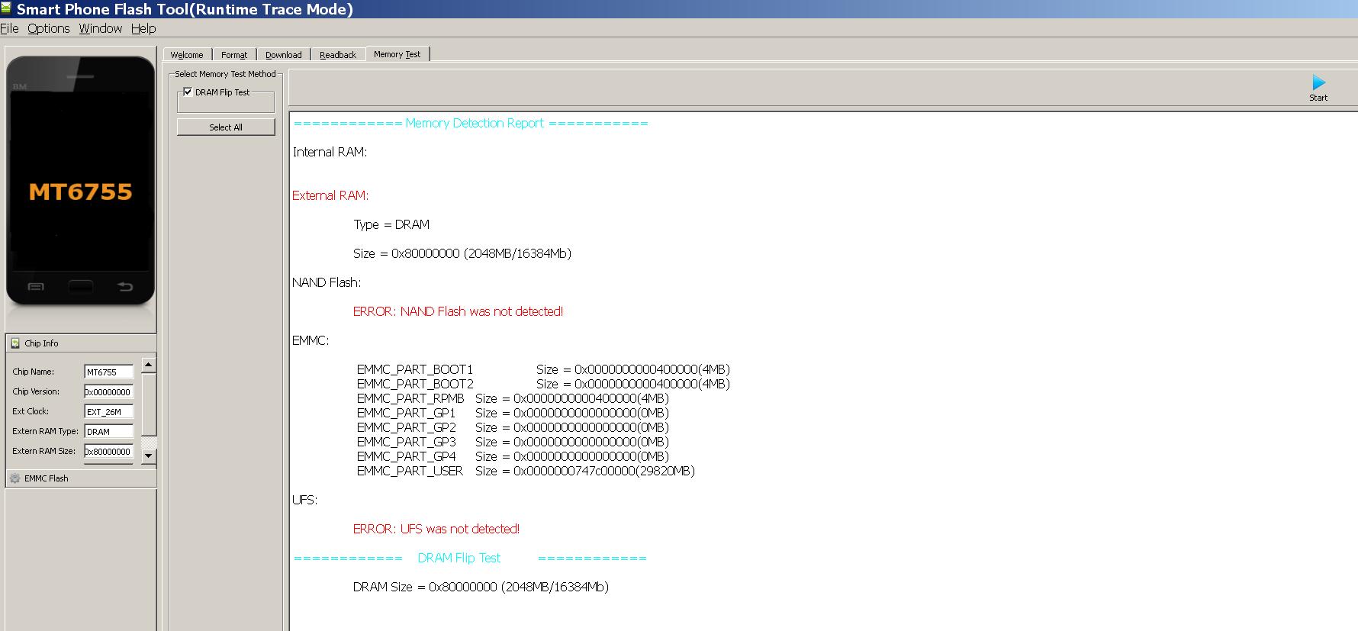
Task: Click the DRAM Size result line
Action: tap(481, 587)
